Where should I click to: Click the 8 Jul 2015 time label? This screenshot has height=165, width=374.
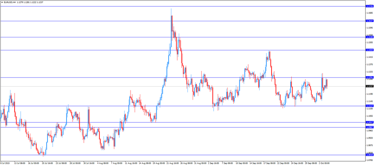[x=4, y=164]
